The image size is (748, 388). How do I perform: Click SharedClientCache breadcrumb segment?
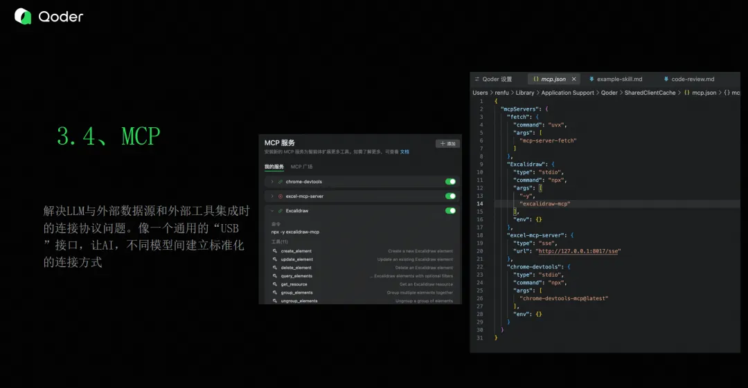pos(650,93)
